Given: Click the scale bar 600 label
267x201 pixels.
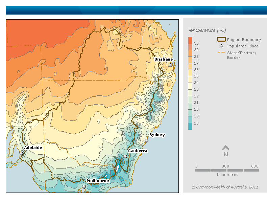Looking at the screenshot, I should click(x=255, y=166).
